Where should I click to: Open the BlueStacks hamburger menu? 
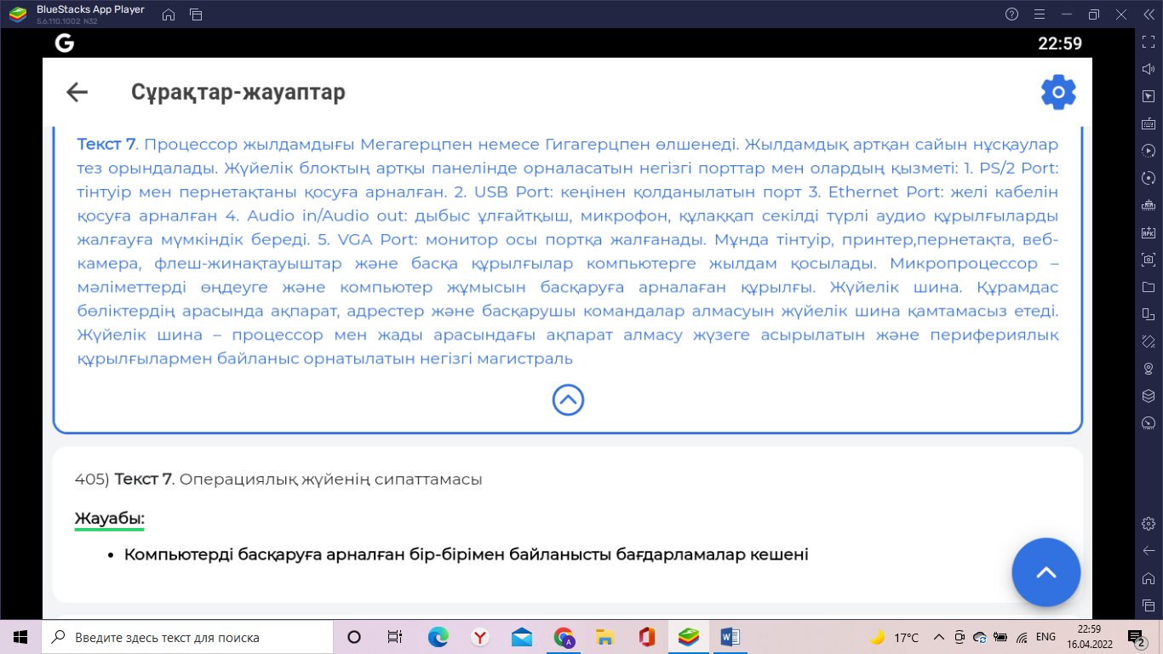[1039, 14]
